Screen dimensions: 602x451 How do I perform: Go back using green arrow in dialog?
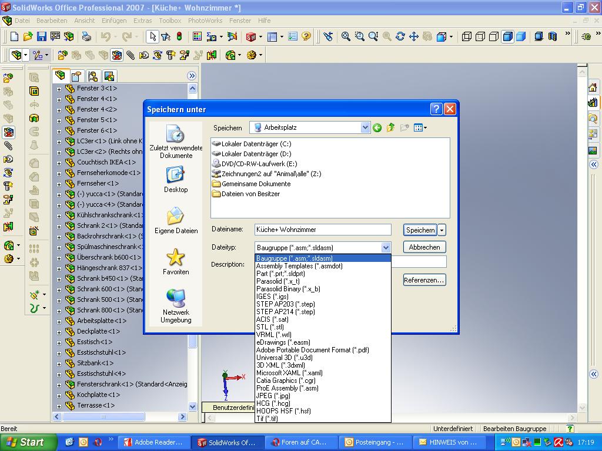click(x=377, y=127)
